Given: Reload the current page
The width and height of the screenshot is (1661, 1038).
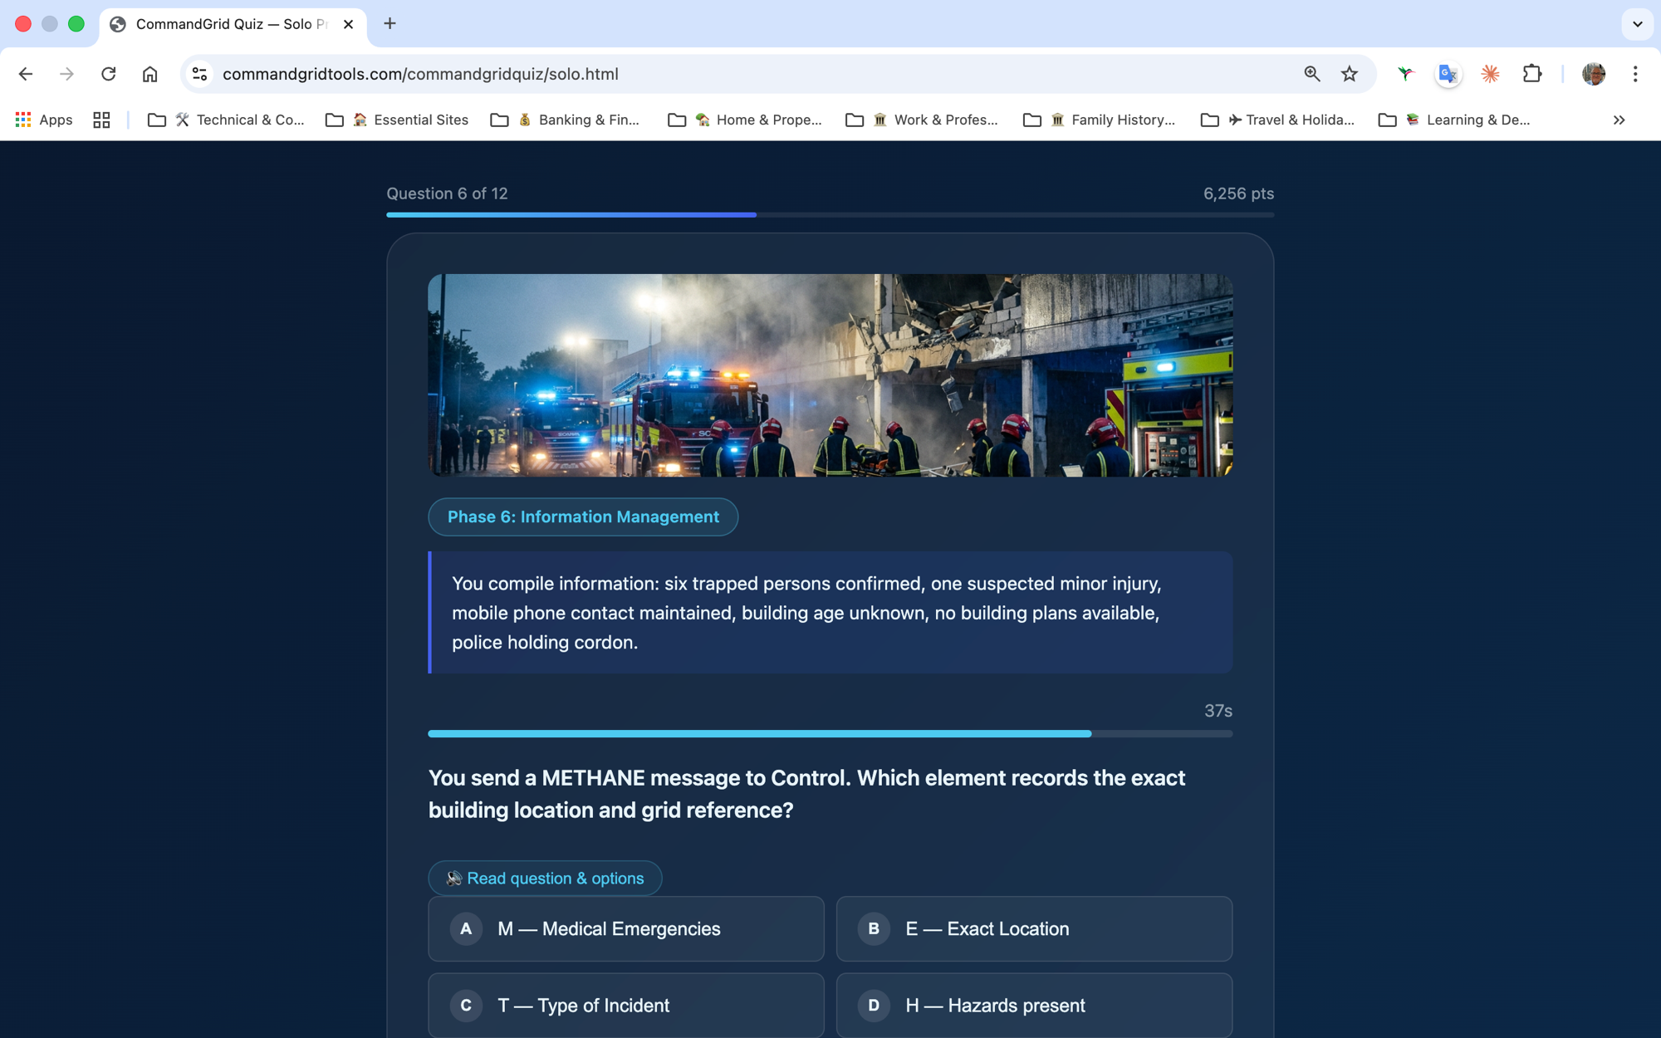Looking at the screenshot, I should (x=108, y=74).
